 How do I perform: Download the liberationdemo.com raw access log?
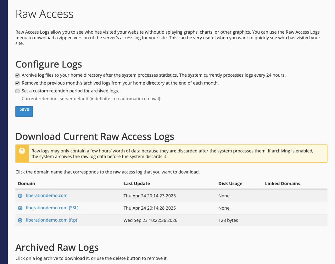(47, 195)
